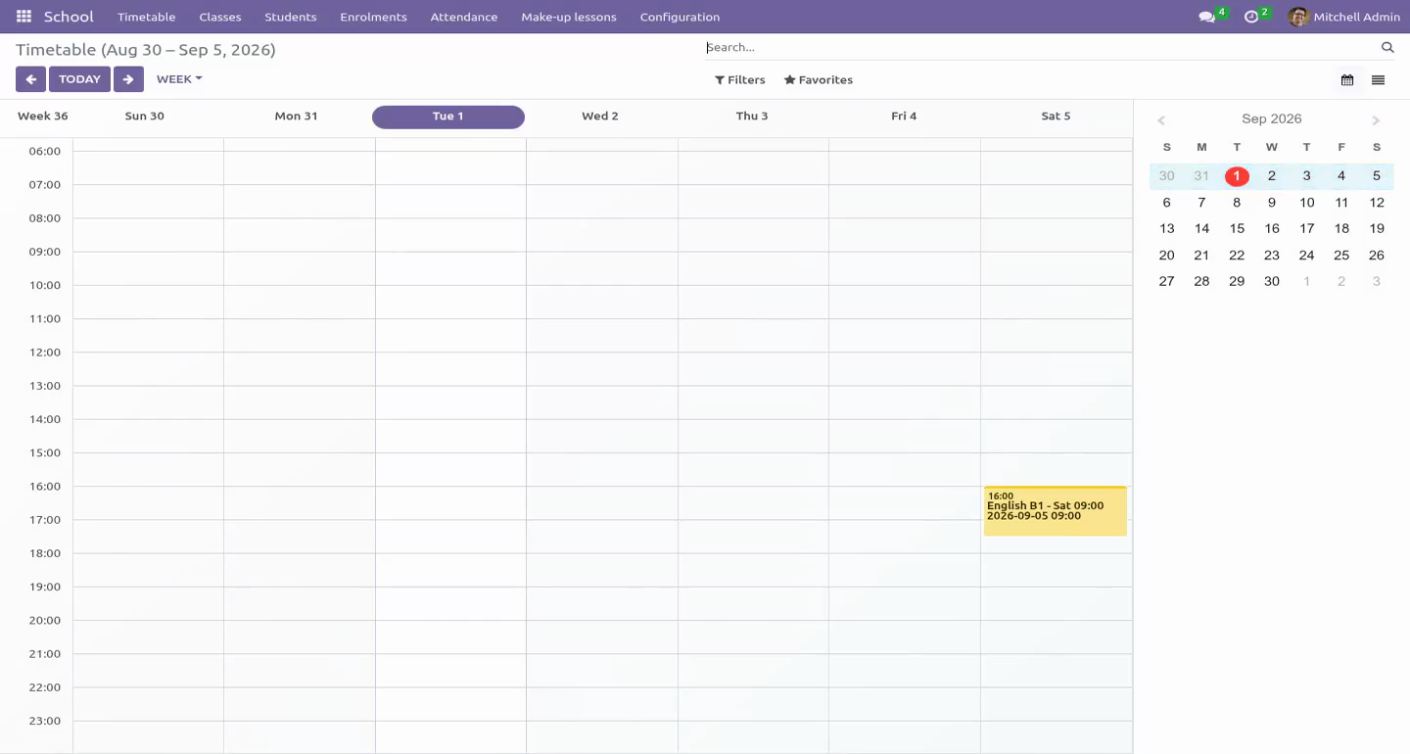Select September 15 in mini calendar

coord(1237,228)
